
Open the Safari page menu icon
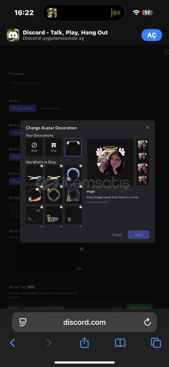(23, 322)
